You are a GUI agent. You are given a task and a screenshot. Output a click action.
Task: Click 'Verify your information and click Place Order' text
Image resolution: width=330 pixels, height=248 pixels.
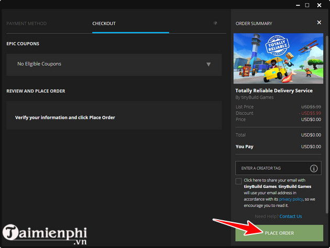[65, 118]
